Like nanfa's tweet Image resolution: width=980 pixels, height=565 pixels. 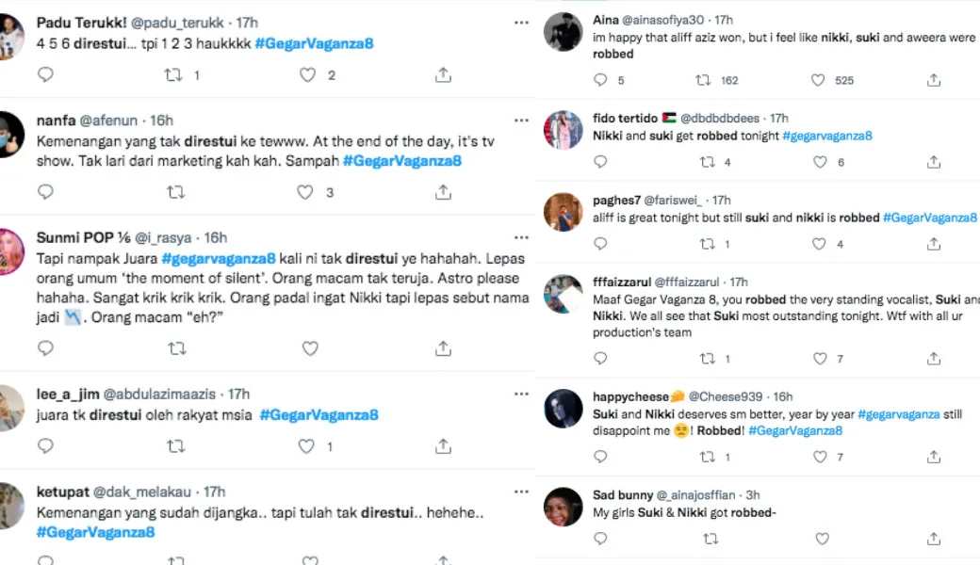point(304,192)
